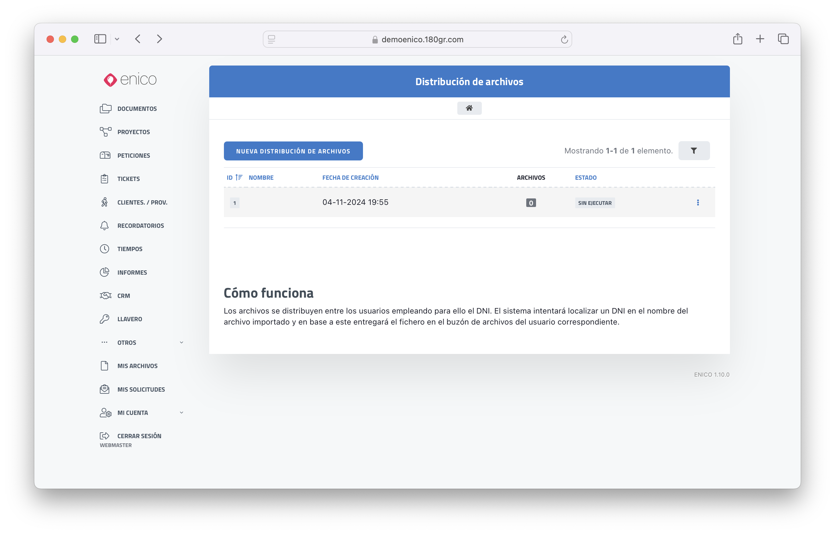Click the home icon button
This screenshot has width=835, height=534.
(x=469, y=108)
